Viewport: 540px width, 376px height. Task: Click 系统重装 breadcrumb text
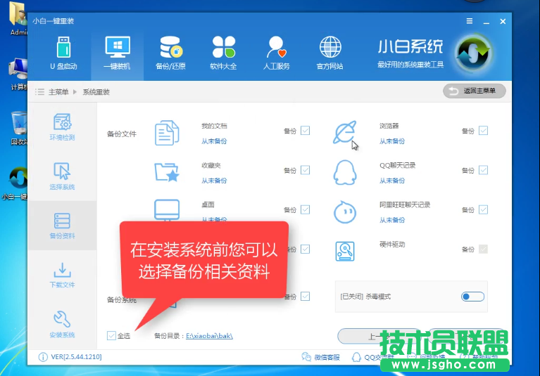coord(96,92)
